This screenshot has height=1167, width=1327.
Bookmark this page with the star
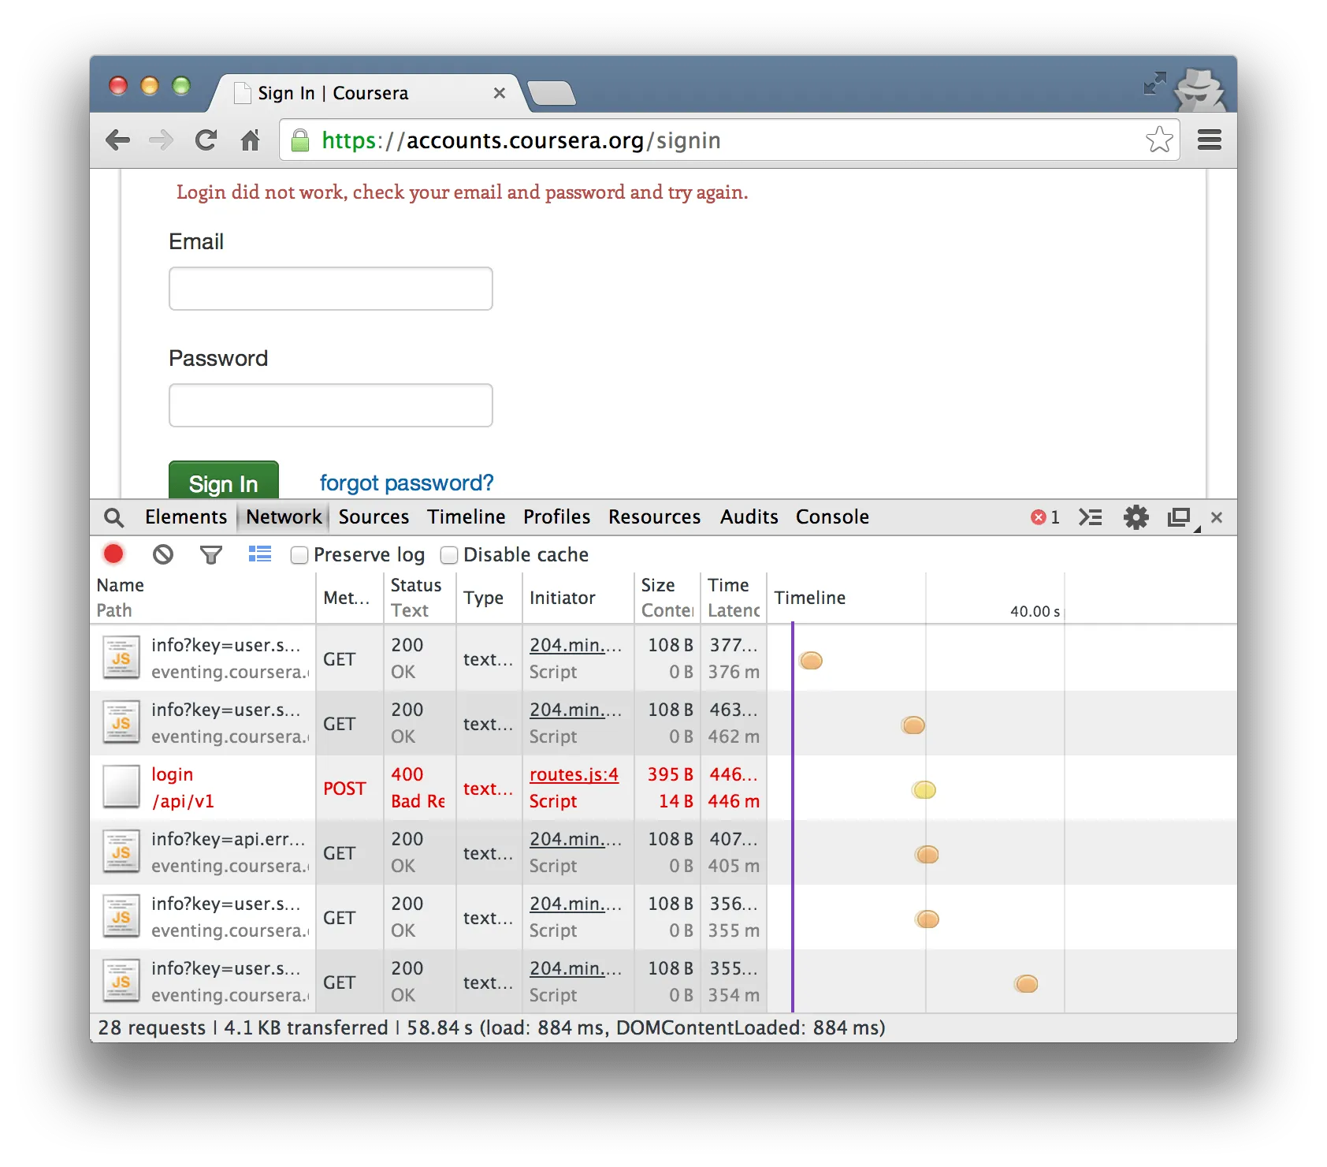[x=1159, y=140]
